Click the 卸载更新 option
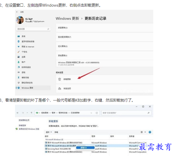Screen dimensions: 174x156 [x=105, y=79]
